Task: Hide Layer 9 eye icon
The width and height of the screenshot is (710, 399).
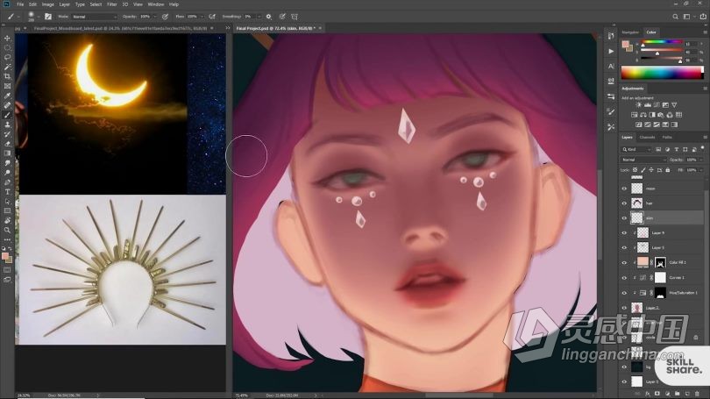Action: pyautogui.click(x=624, y=233)
